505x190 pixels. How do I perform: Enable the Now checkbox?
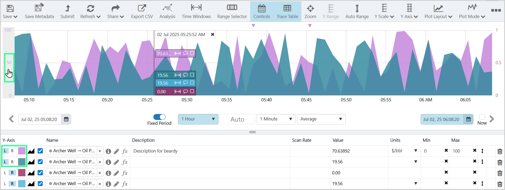[482, 117]
